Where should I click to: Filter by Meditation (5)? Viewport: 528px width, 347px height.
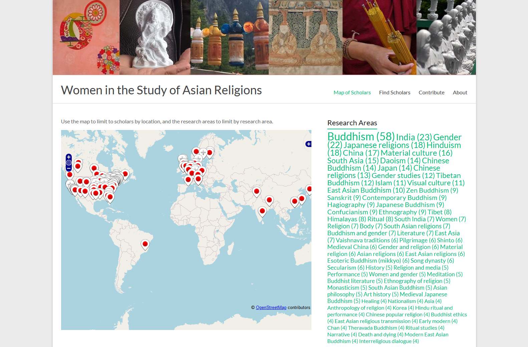pyautogui.click(x=445, y=274)
